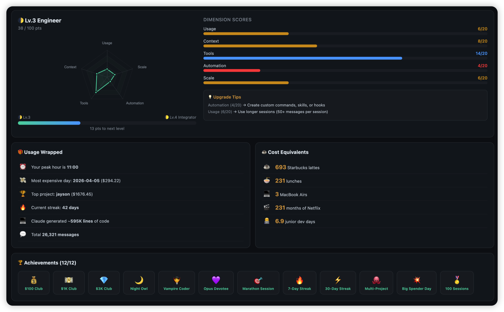Click the Opus Devotee purple heart icon

216,280
